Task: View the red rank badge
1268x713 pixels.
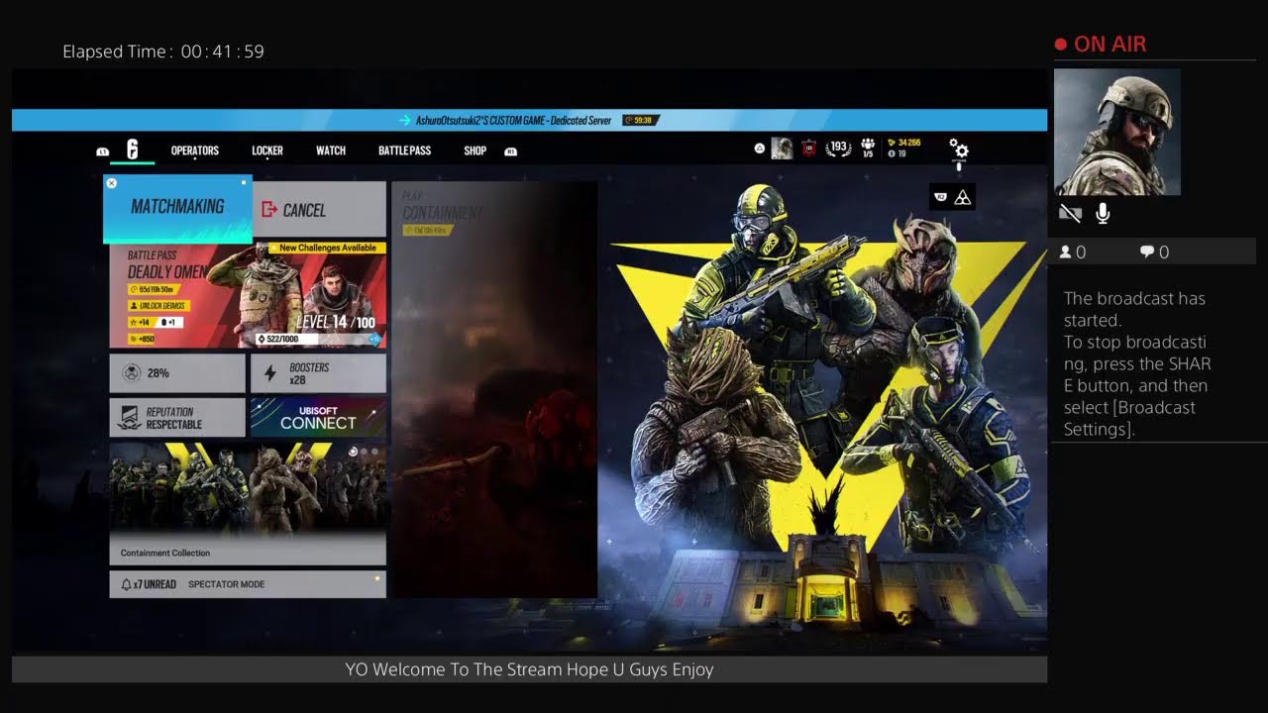Action: click(808, 149)
